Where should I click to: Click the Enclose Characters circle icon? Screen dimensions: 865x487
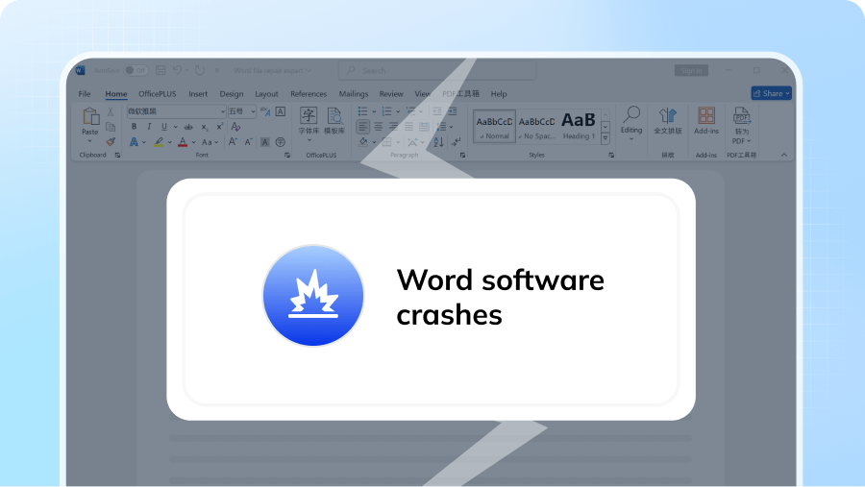tap(281, 142)
